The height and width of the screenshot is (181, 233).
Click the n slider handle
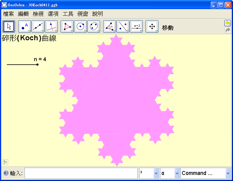point(37,65)
